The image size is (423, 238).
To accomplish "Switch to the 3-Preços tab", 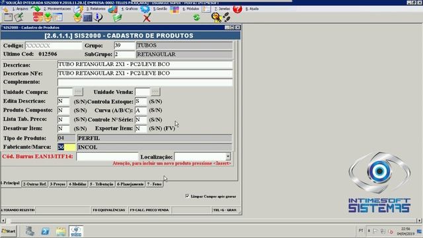I will click(x=58, y=184).
